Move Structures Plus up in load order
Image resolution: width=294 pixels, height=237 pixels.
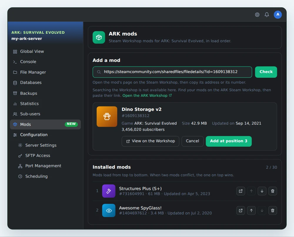pos(251,191)
